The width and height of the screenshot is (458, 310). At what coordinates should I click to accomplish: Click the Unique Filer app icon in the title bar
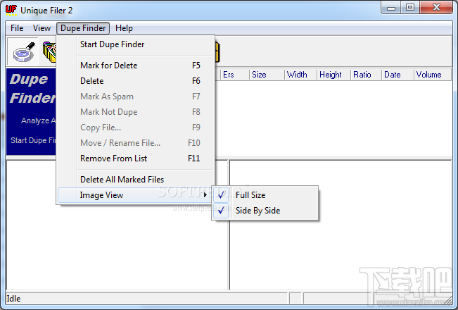tap(11, 11)
